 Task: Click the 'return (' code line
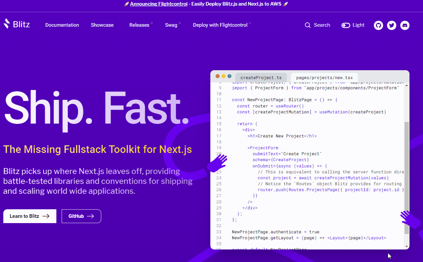point(247,124)
